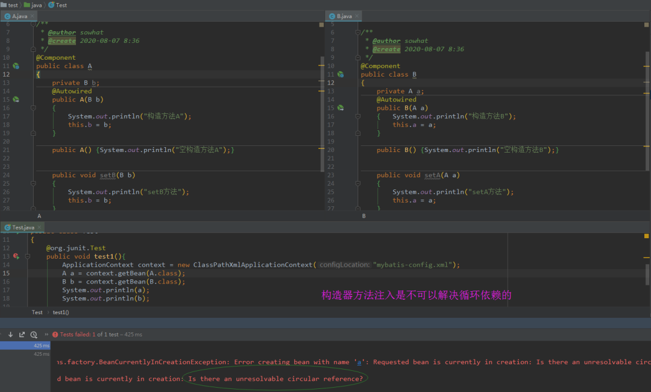
Task: Click 'Tests failed: 1 of 1 test' text
Action: point(89,334)
